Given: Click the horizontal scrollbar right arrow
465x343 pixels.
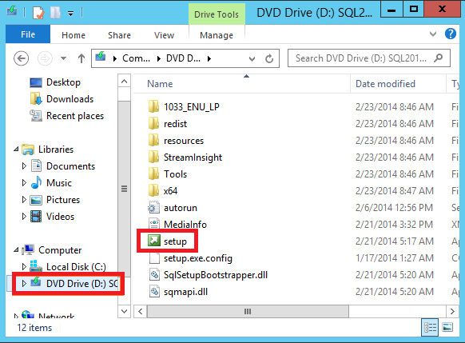Looking at the screenshot, I should [452, 311].
